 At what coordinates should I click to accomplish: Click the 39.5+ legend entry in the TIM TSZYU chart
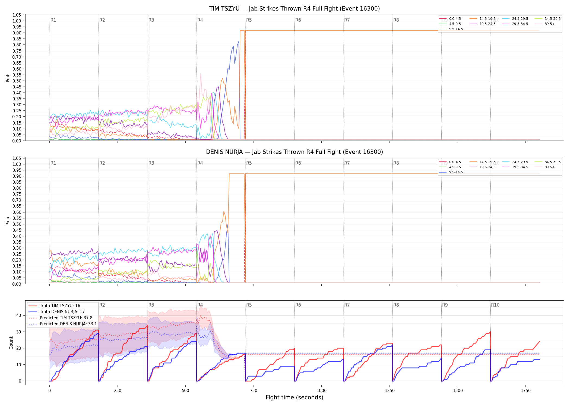pos(545,24)
